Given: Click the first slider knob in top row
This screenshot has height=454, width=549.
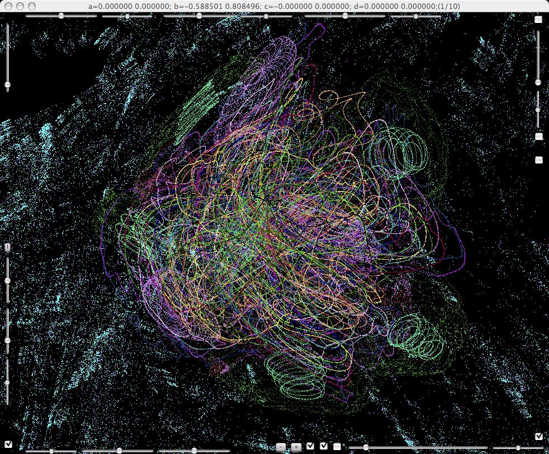Looking at the screenshot, I should pos(61,16).
